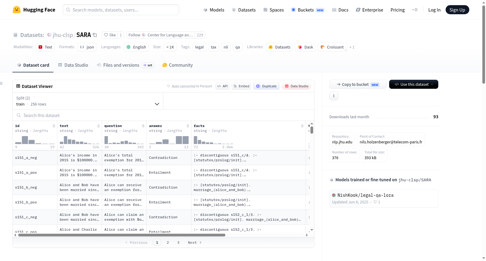
Task: Click the legal tag
Action: (x=200, y=47)
